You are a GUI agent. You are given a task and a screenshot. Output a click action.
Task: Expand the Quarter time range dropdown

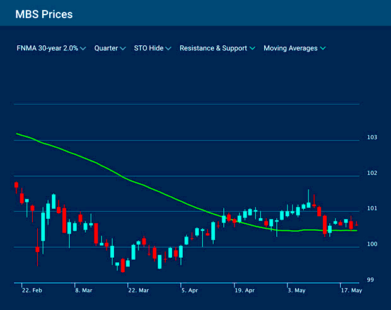pyautogui.click(x=106, y=48)
